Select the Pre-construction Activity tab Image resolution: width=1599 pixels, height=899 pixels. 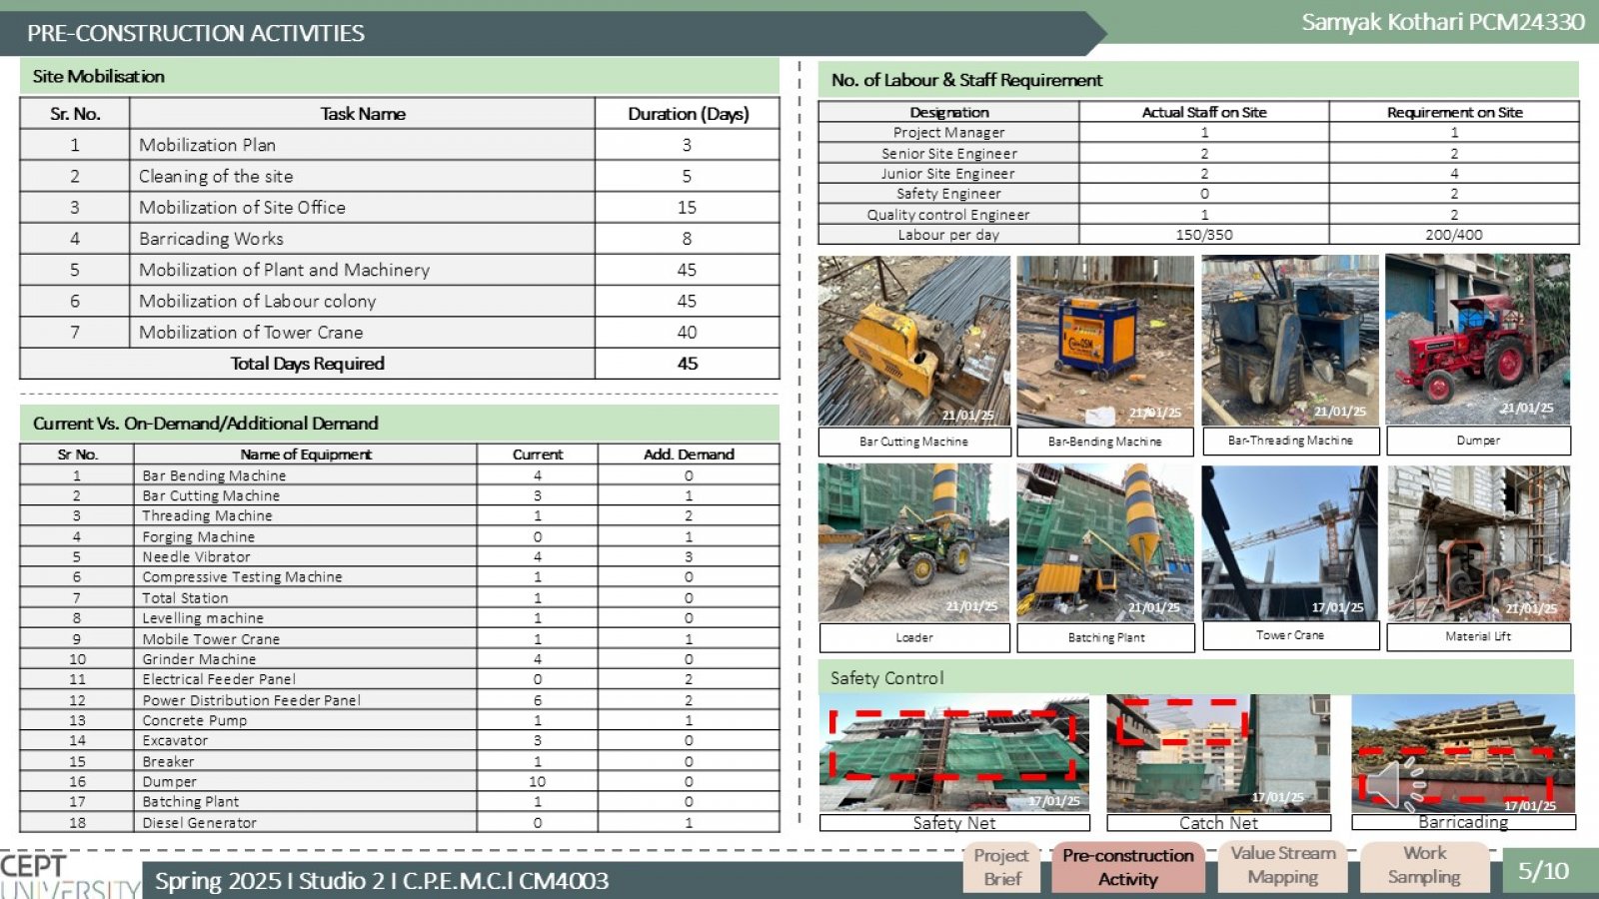click(1128, 867)
